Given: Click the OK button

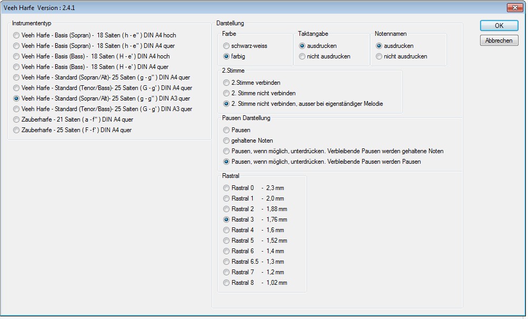Looking at the screenshot, I should coord(499,25).
